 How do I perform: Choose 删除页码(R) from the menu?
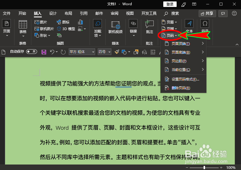(x=183, y=88)
